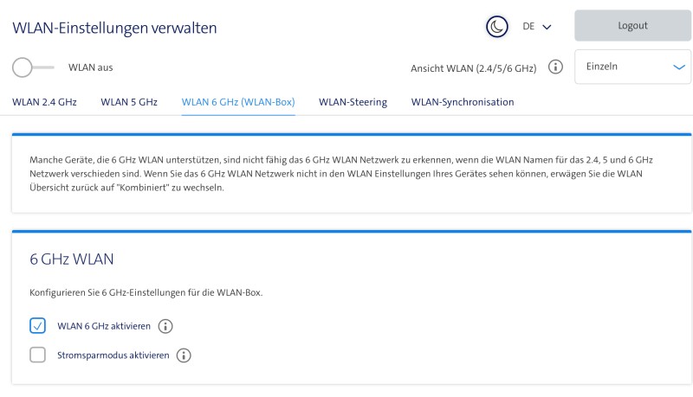Viewport: 693px width, 397px height.
Task: Click info icon next to Ansicht WLAN
Action: pos(556,67)
